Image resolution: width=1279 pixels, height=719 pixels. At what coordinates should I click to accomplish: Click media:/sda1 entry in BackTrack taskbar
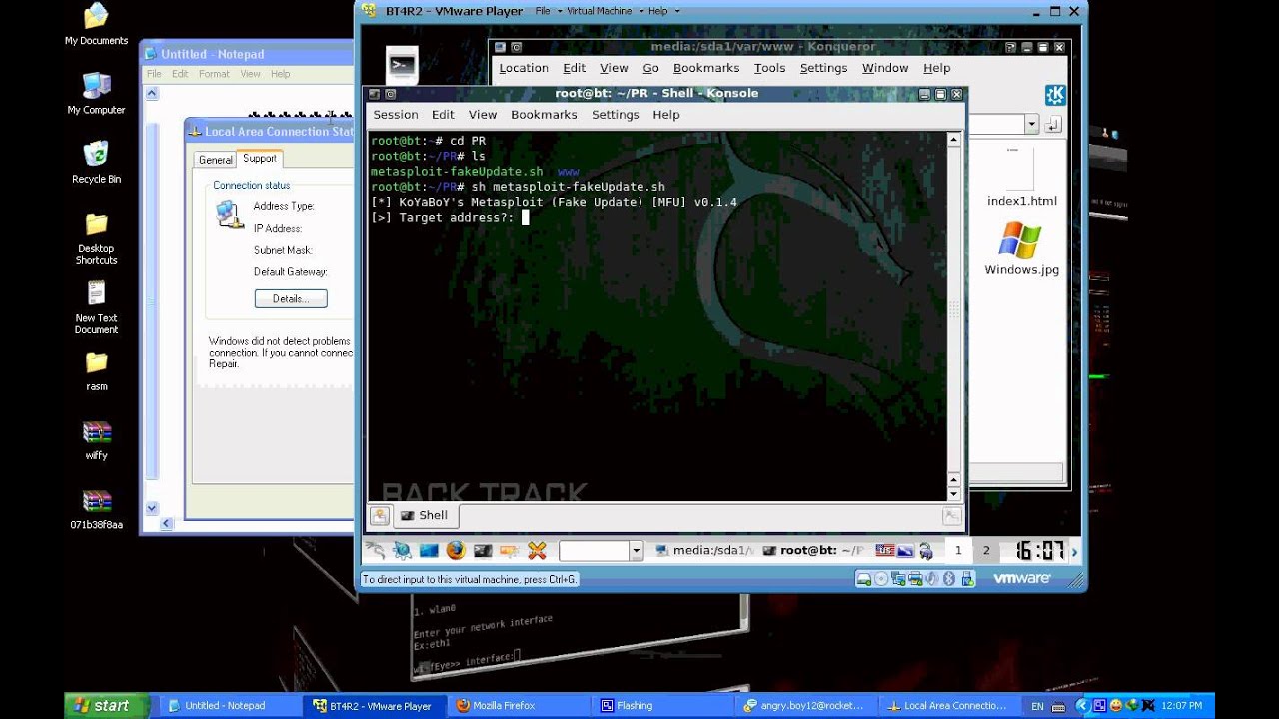[705, 550]
